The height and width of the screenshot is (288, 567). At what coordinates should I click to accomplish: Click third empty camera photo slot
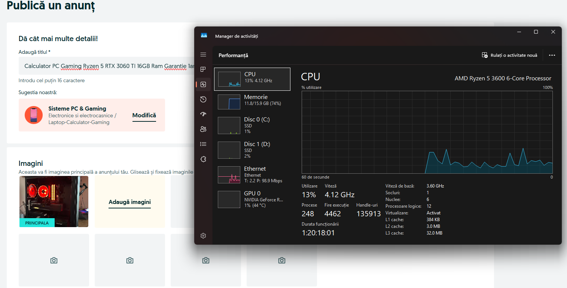pos(206,260)
